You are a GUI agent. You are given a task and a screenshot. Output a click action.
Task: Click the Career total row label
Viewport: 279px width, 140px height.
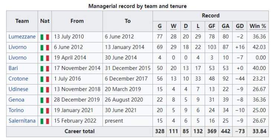79,131
